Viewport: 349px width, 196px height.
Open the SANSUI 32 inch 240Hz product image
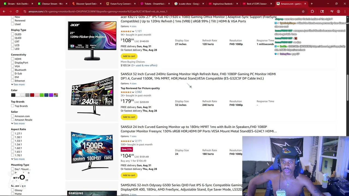[x=92, y=96]
